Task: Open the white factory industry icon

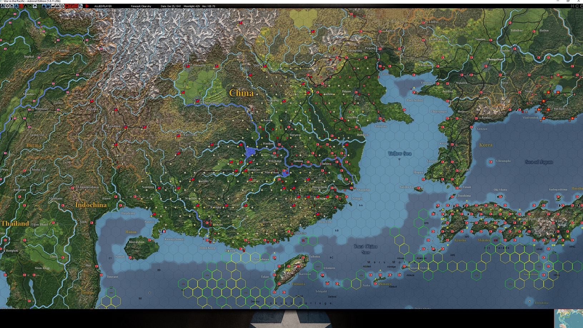Action: click(x=53, y=6)
